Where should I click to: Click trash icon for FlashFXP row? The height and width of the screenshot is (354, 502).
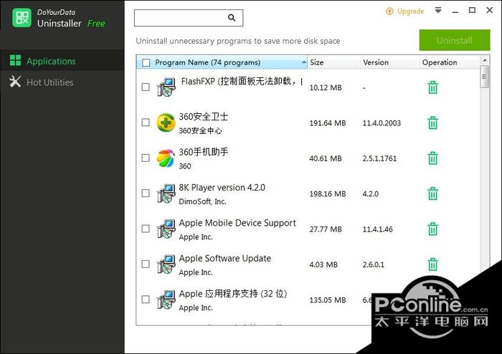(x=432, y=87)
